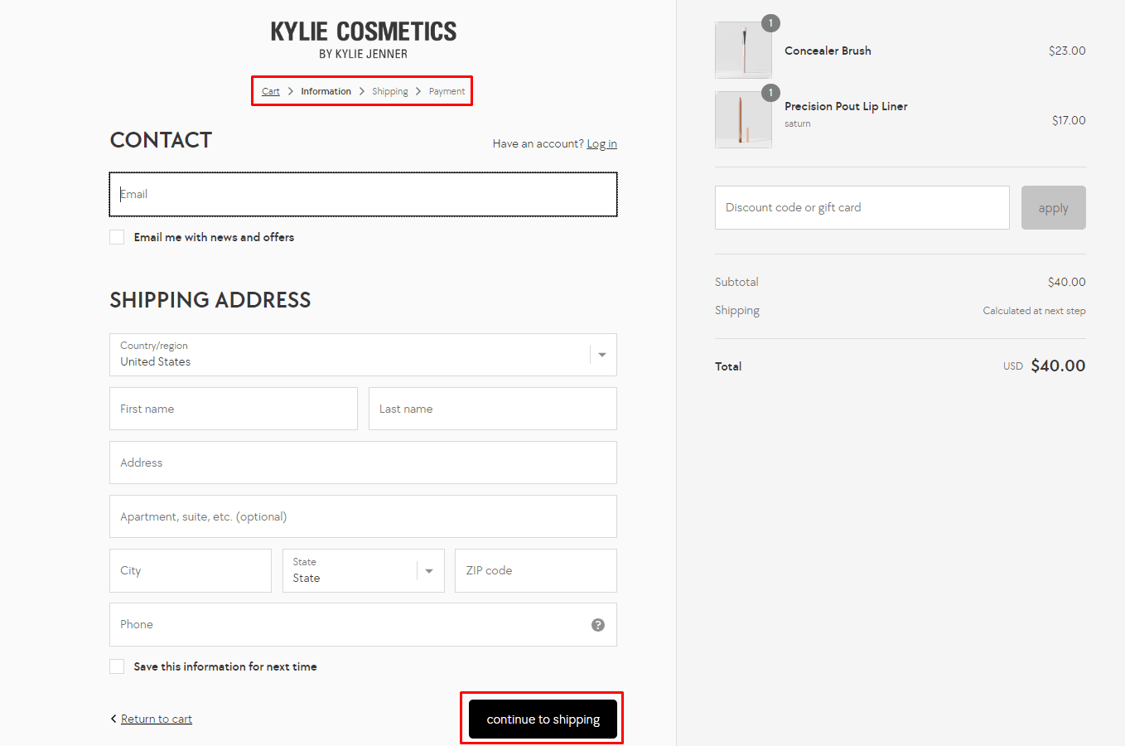This screenshot has height=746, width=1125.
Task: Go to Cart in the breadcrumb
Action: 271,91
